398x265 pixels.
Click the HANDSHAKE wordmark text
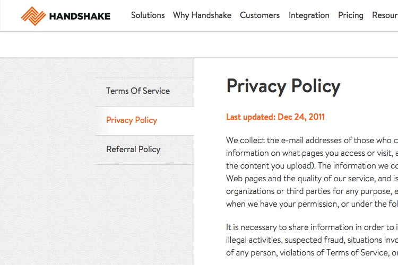click(x=80, y=16)
